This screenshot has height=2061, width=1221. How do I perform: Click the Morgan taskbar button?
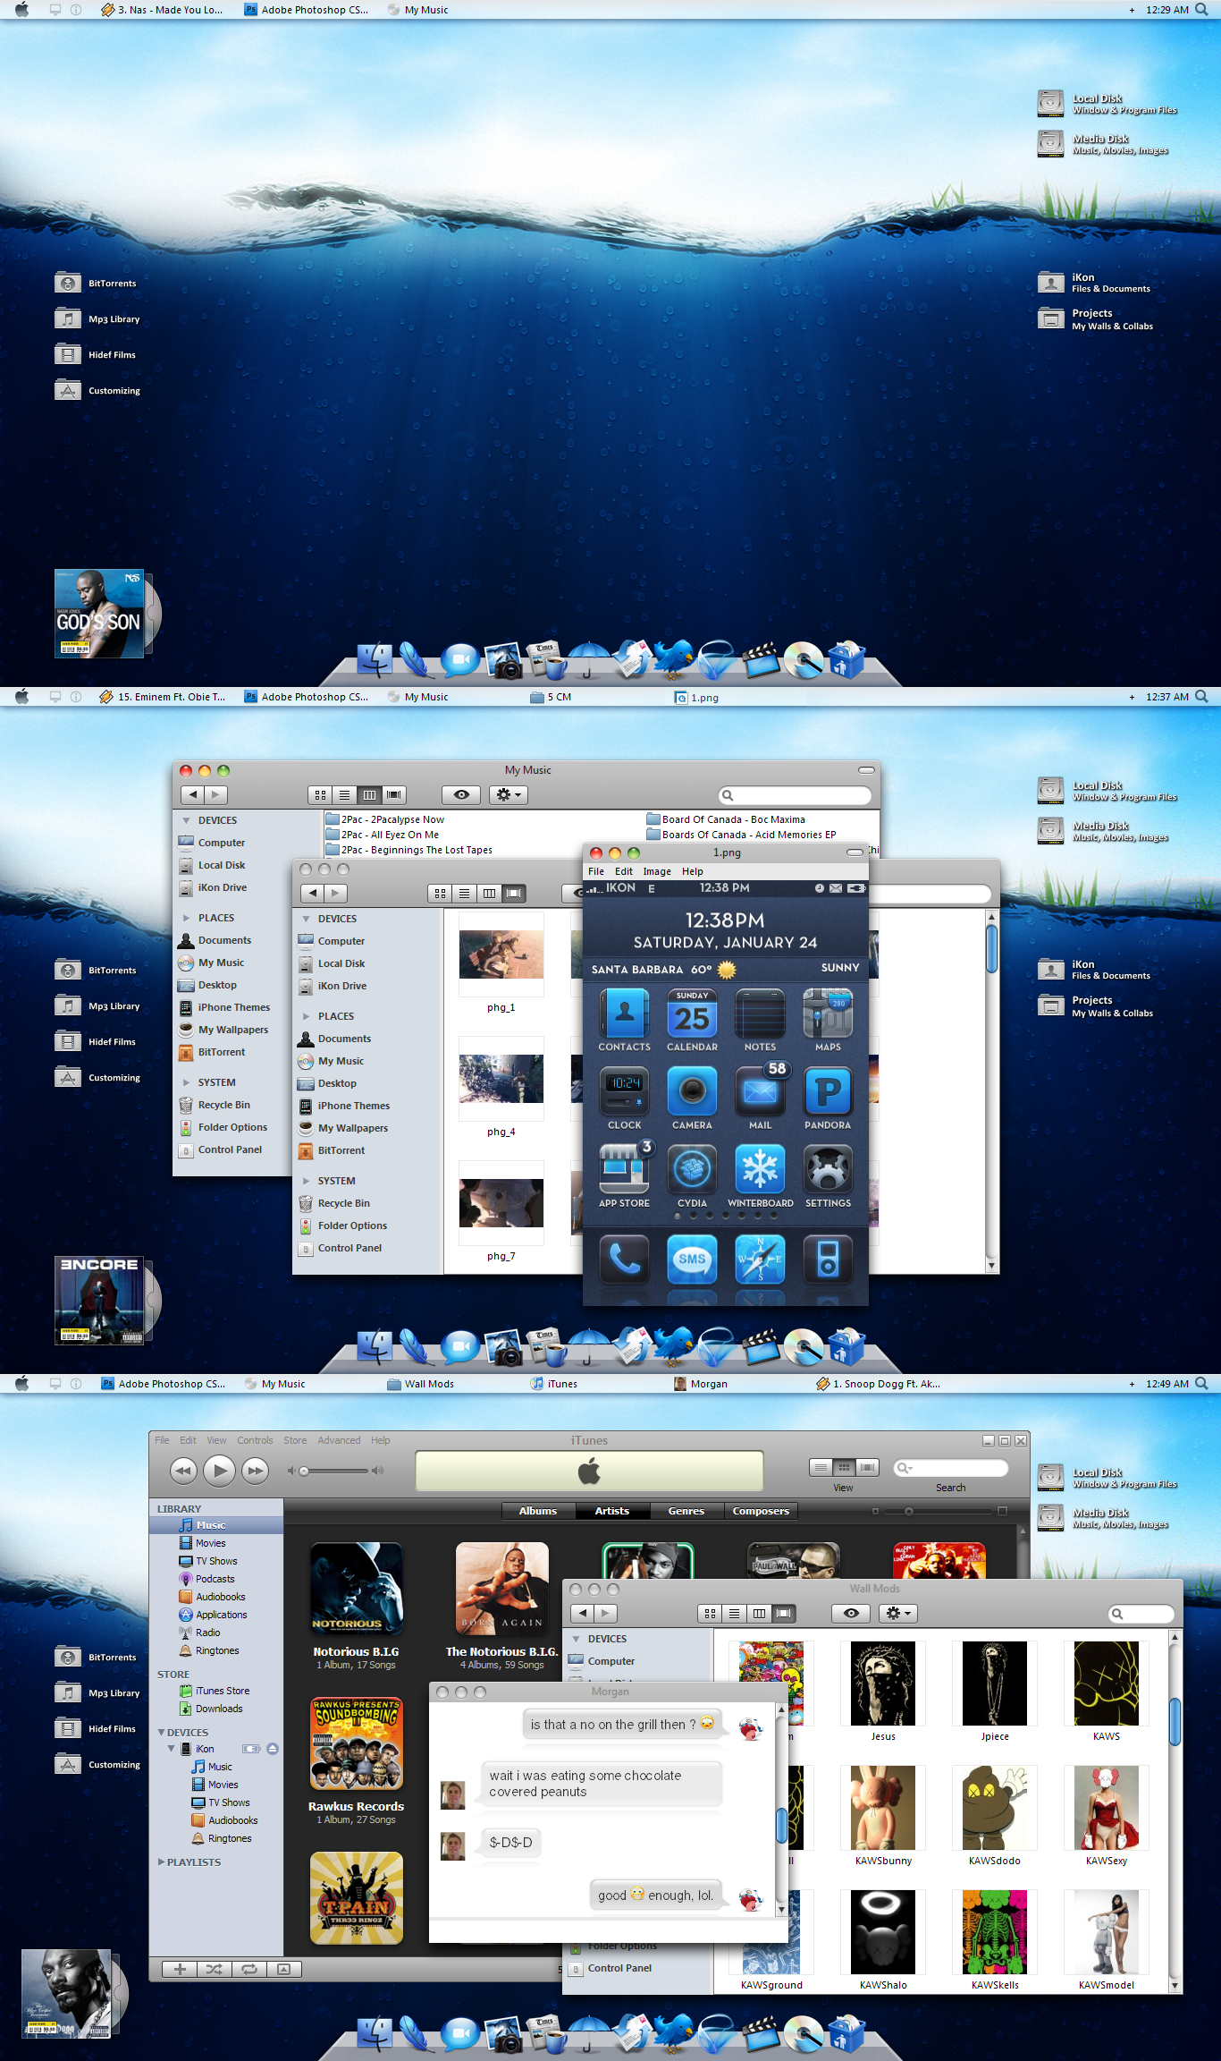(701, 1384)
